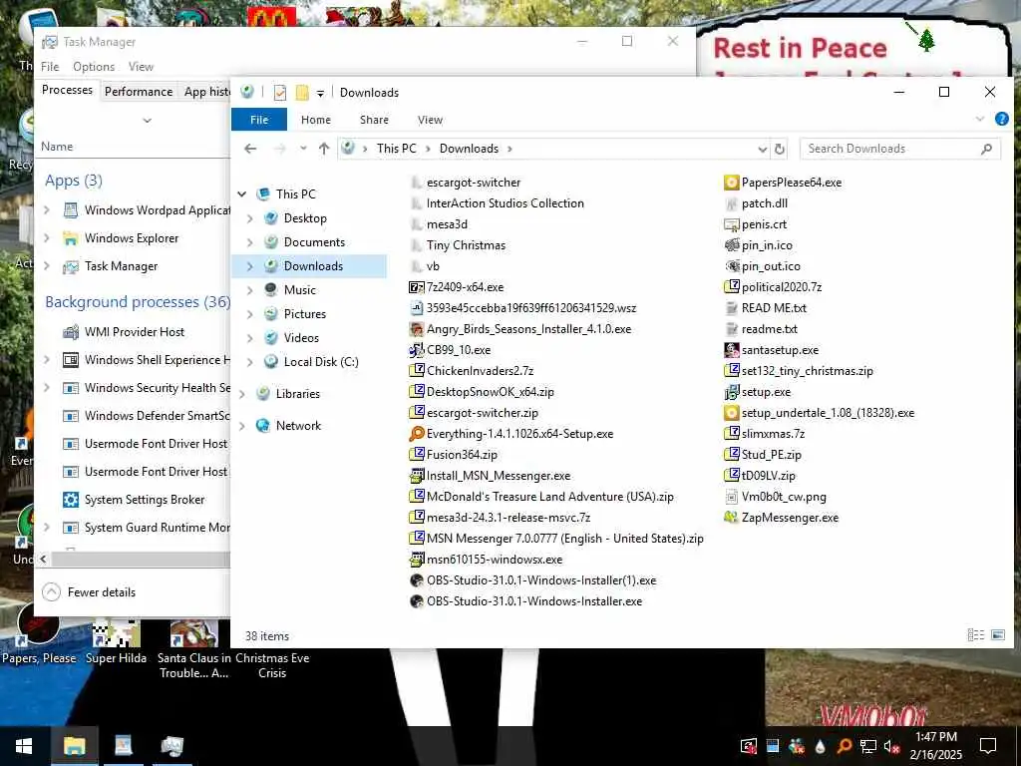Click This PC in address breadcrumb

tap(396, 149)
